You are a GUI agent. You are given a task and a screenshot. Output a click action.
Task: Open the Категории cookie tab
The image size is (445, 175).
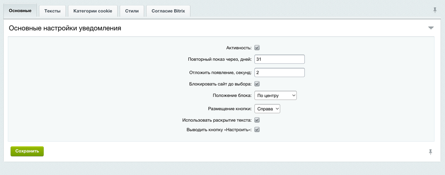pyautogui.click(x=93, y=11)
